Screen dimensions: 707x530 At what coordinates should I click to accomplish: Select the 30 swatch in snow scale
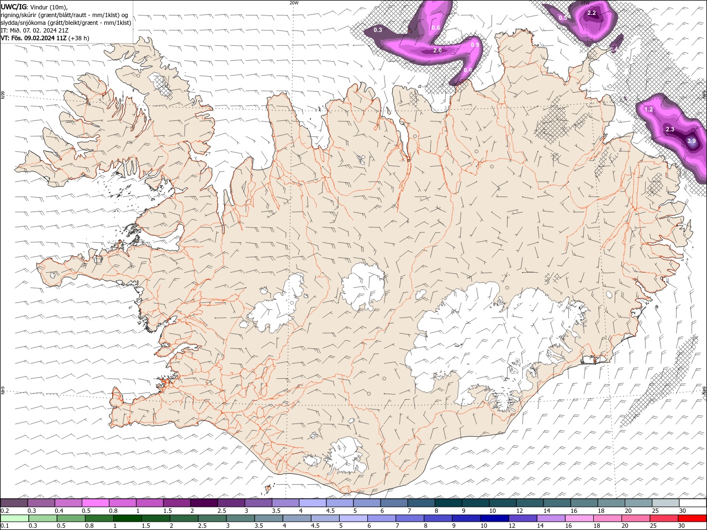[x=693, y=502]
